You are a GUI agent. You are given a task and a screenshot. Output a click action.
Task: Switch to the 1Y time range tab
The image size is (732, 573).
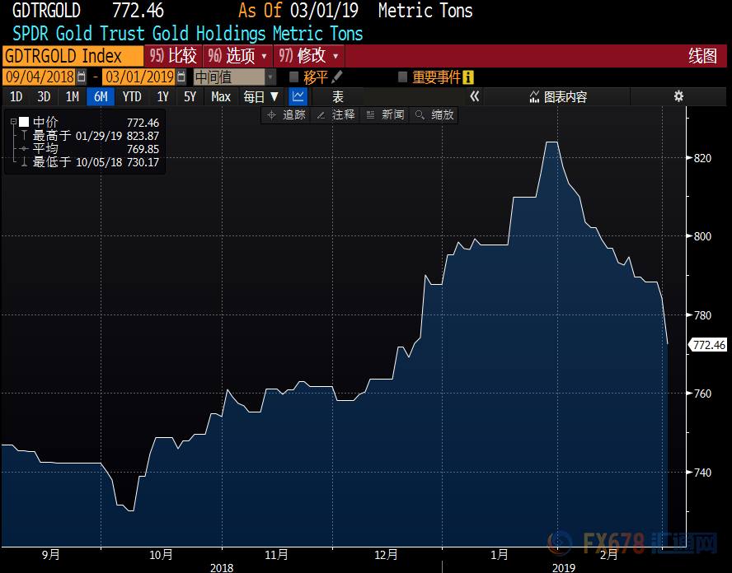click(162, 96)
